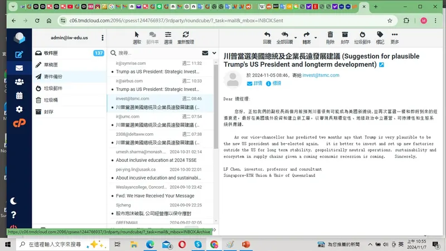446x251 pixels.
Task: Open email from 2308@deltaww.com
Action: coord(160,138)
